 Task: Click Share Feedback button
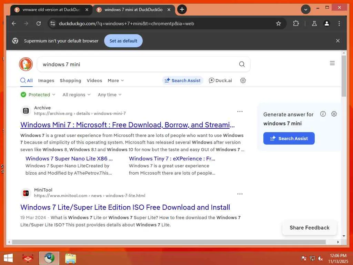pos(310,228)
